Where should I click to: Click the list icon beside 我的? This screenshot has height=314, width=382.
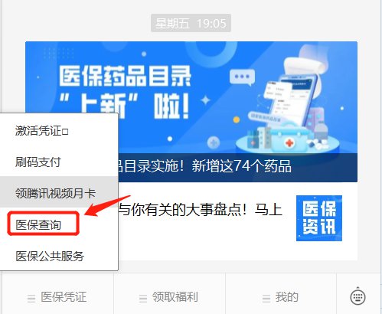(266, 298)
